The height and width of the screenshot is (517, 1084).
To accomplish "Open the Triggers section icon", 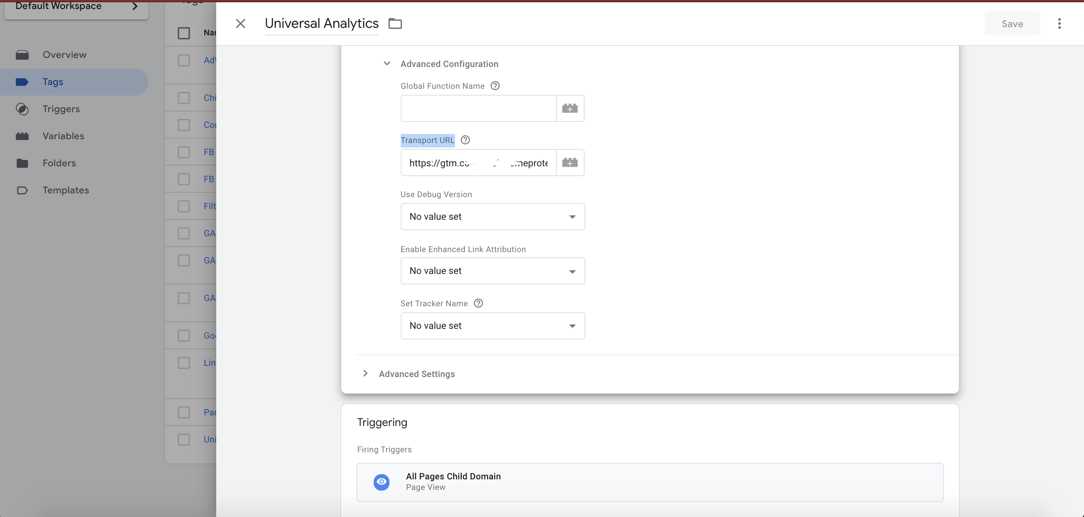I will [22, 109].
